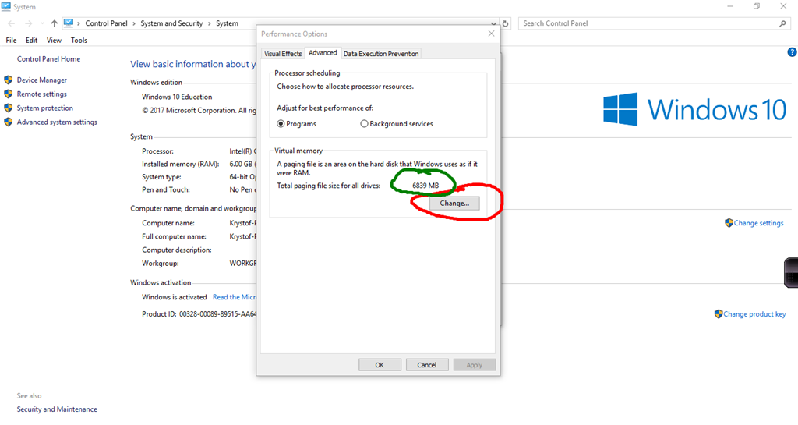The image size is (798, 425).
Task: Select the Programs radio button
Action: pyautogui.click(x=281, y=124)
